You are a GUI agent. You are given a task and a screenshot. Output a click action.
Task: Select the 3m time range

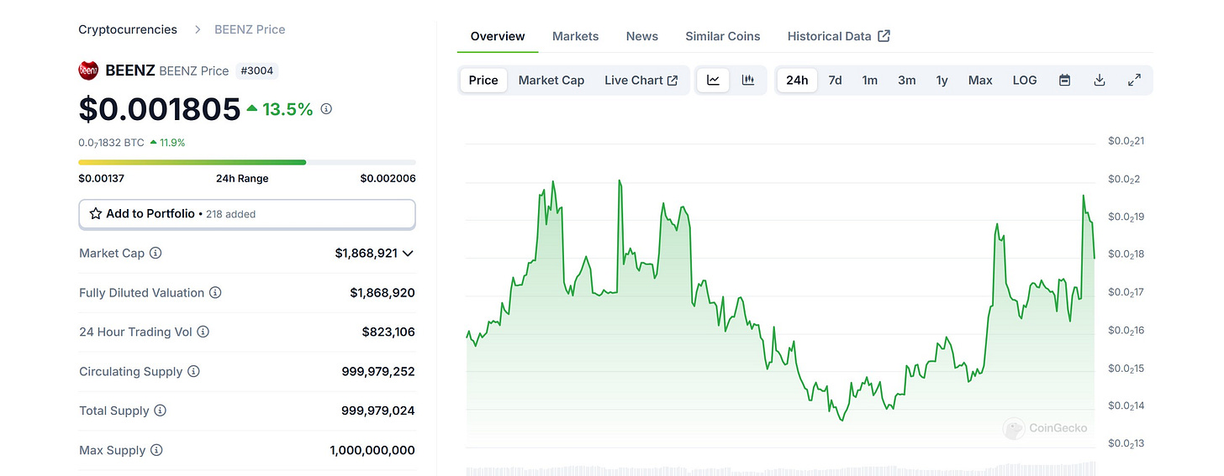pyautogui.click(x=906, y=81)
